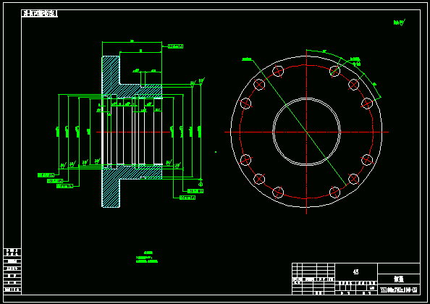430x304 pixels.
Task: Select the horizontal red axis in section view
Action: point(133,132)
